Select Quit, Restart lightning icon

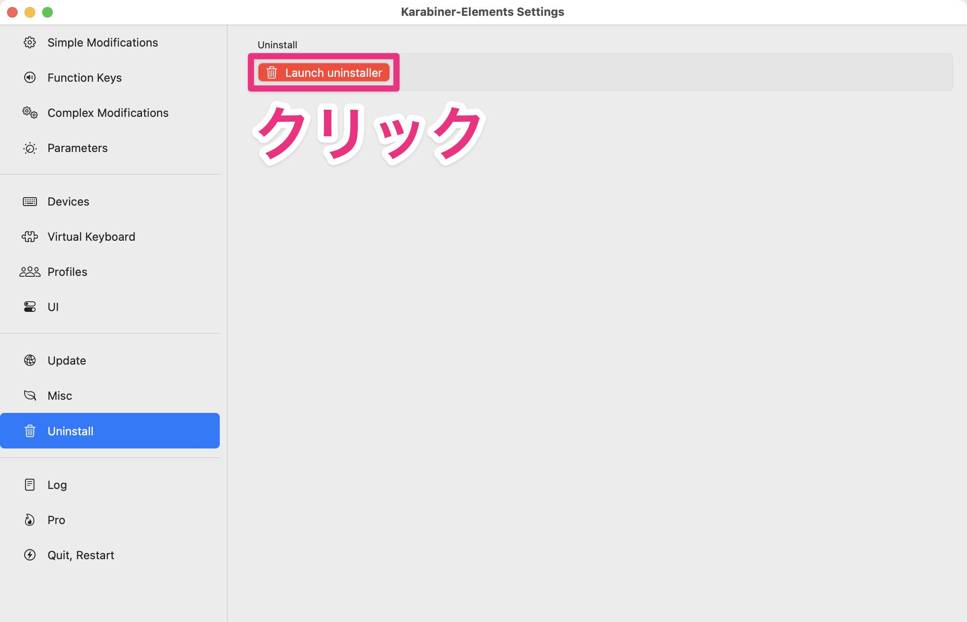29,555
